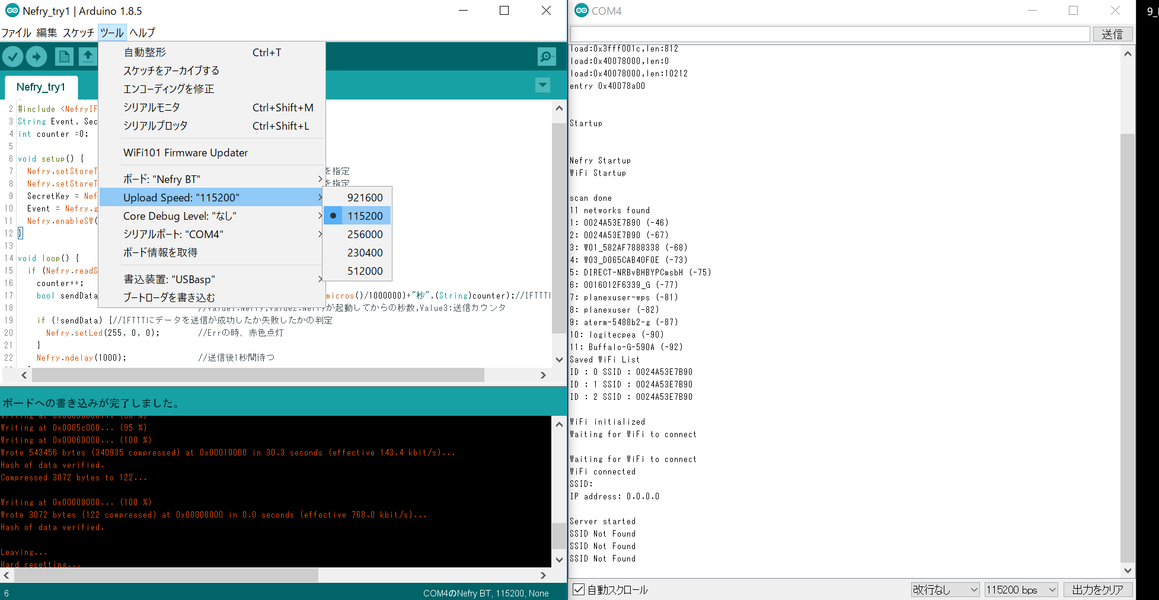Select 自動整形 menu entry

click(212, 52)
